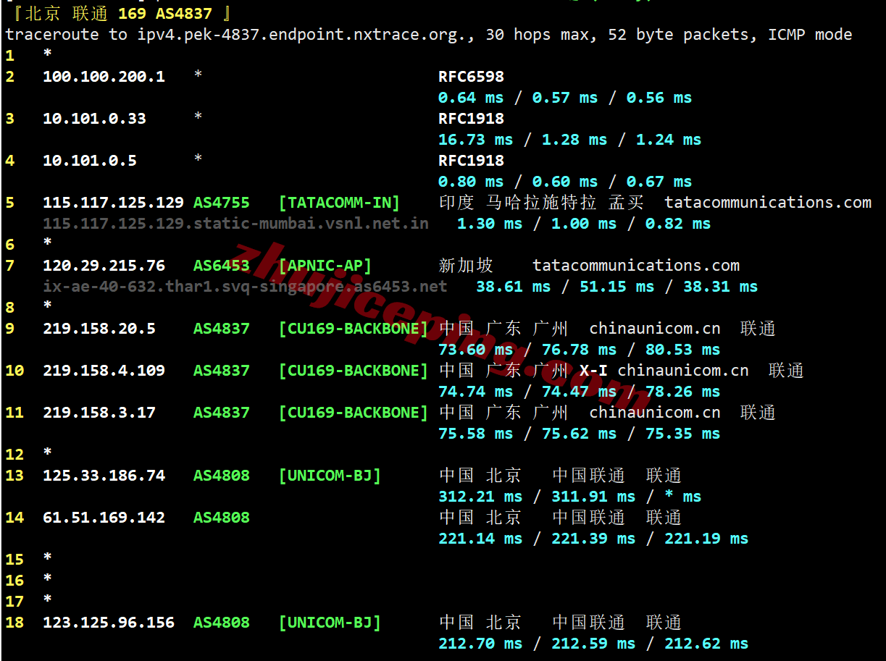Click IP address 115.117.125.129 on hop 5

(x=113, y=202)
